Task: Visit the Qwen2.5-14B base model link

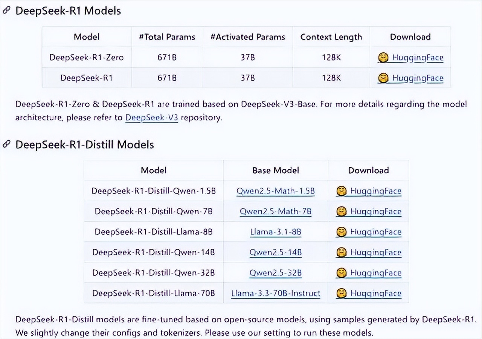Action: [x=275, y=252]
